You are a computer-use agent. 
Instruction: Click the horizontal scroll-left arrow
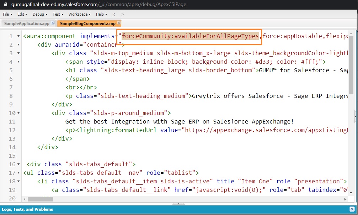coord(25,199)
